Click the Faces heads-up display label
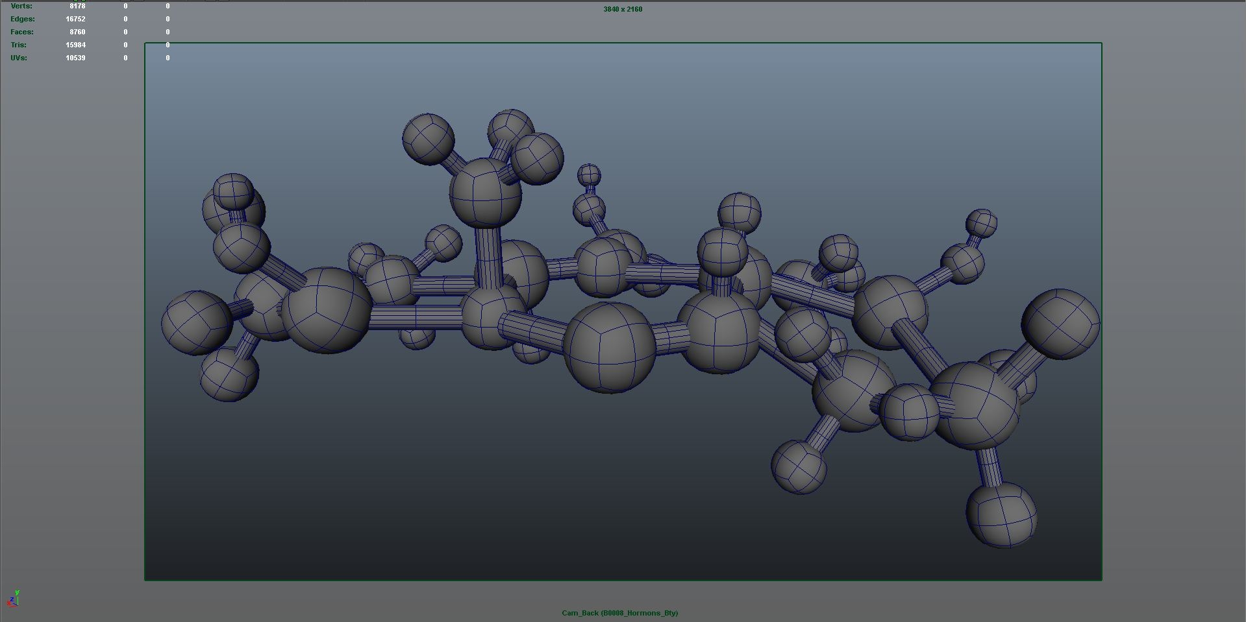Image resolution: width=1246 pixels, height=622 pixels. point(23,31)
